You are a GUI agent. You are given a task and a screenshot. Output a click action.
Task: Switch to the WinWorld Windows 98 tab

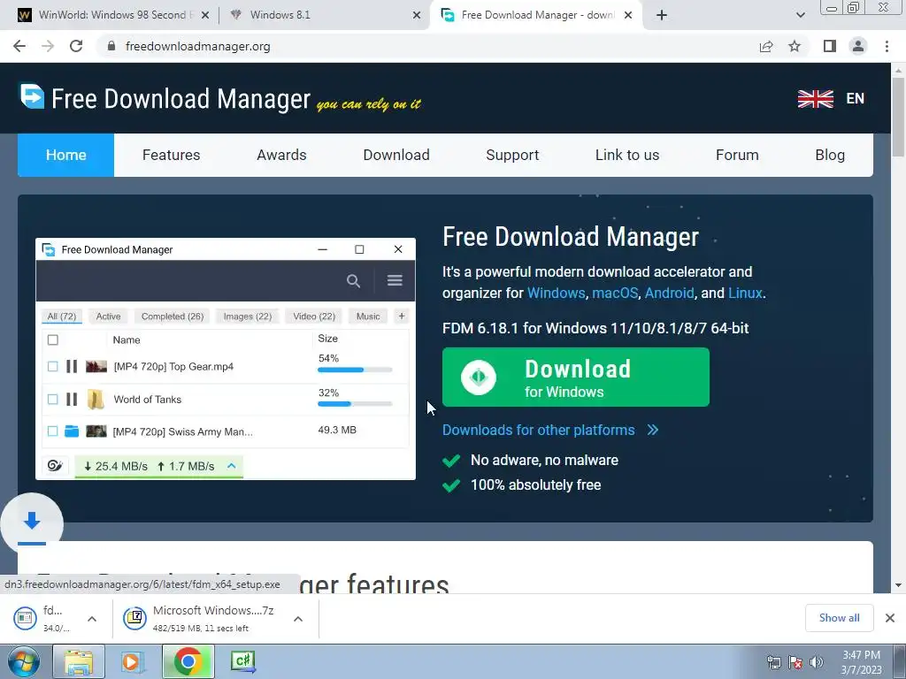point(112,15)
